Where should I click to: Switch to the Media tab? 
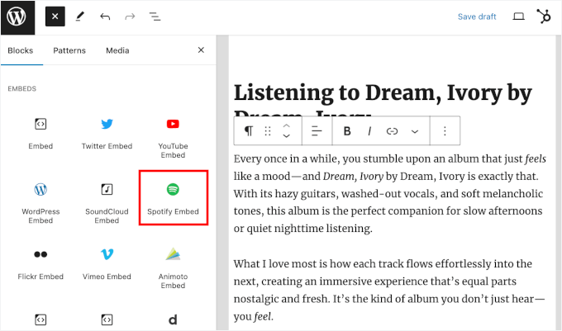(x=117, y=50)
